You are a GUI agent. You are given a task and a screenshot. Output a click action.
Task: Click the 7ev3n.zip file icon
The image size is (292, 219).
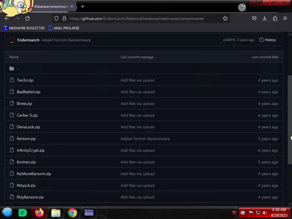pos(12,80)
